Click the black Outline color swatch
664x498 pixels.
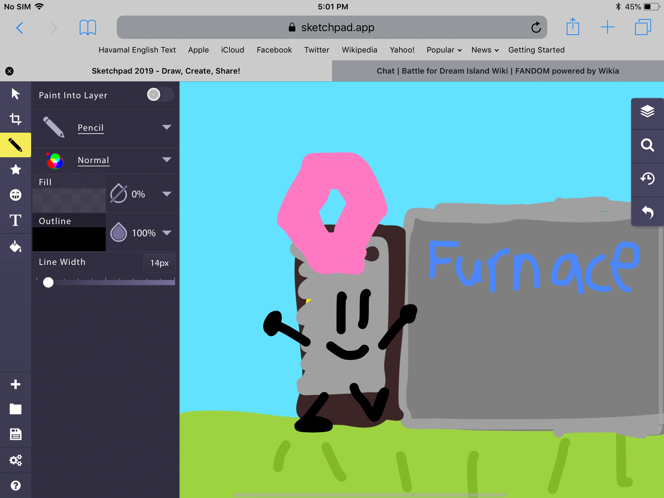point(69,239)
